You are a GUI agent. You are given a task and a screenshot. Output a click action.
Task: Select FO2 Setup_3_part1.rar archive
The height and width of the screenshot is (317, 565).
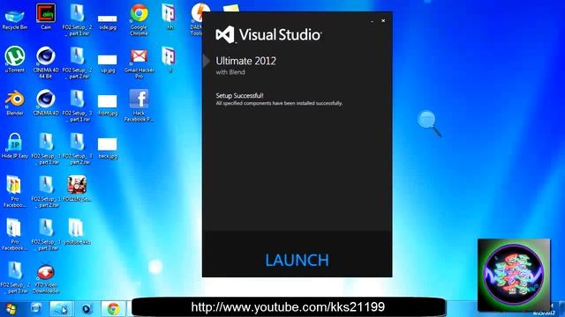coord(77,106)
